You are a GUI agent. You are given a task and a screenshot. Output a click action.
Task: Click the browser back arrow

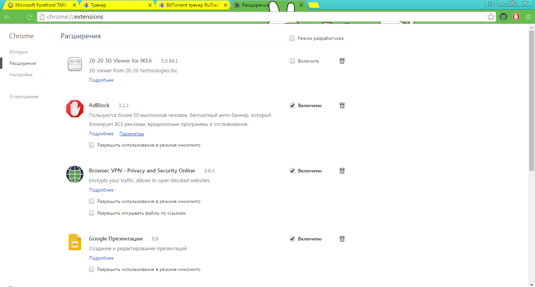pos(7,17)
